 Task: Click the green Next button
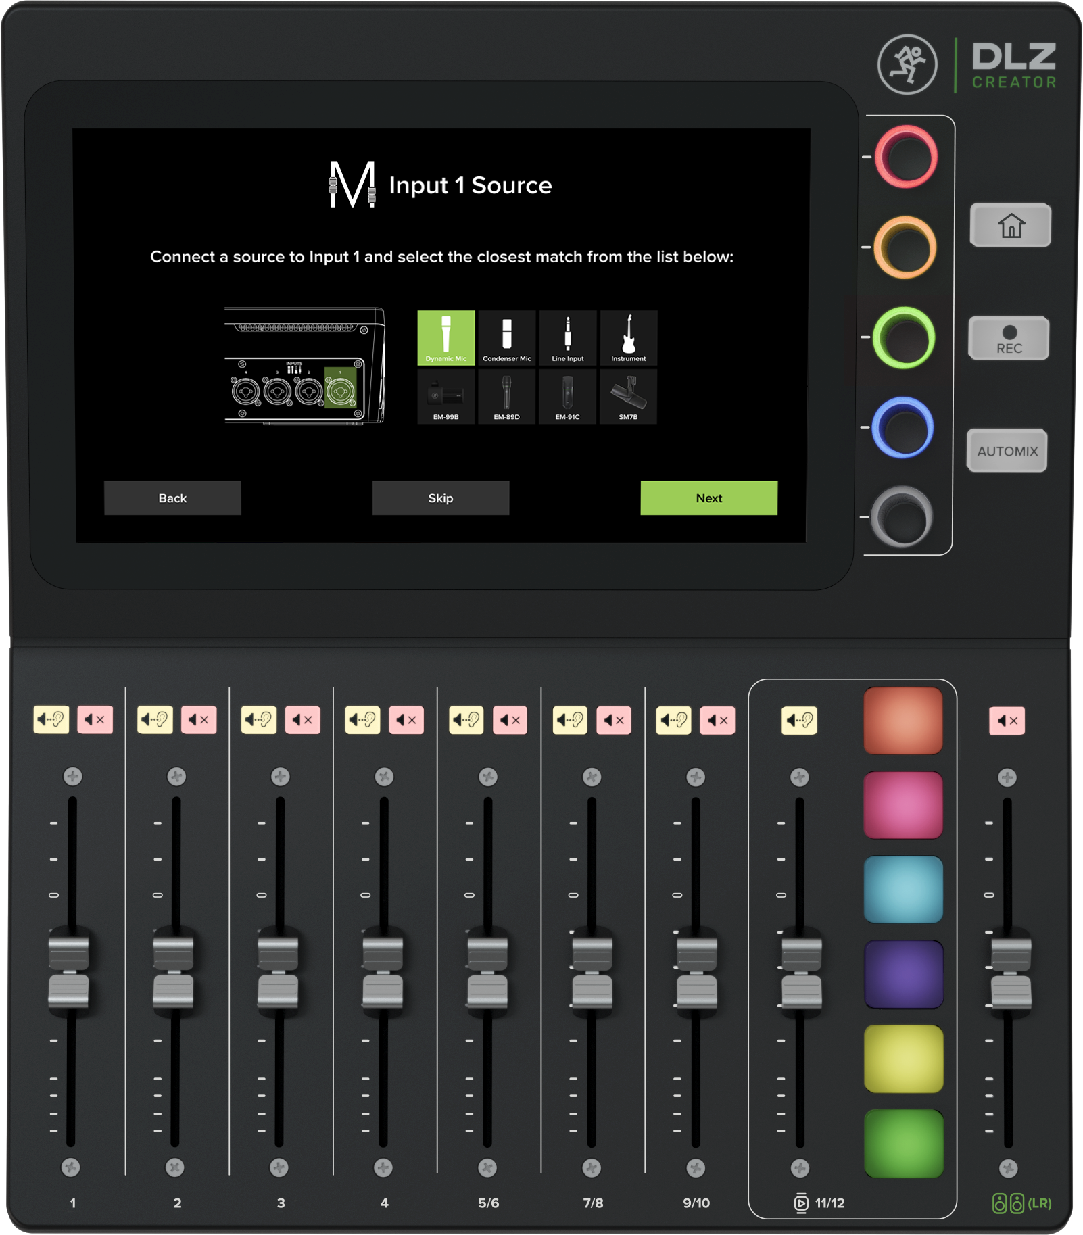(x=708, y=498)
